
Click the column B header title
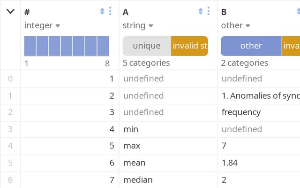[x=224, y=12]
